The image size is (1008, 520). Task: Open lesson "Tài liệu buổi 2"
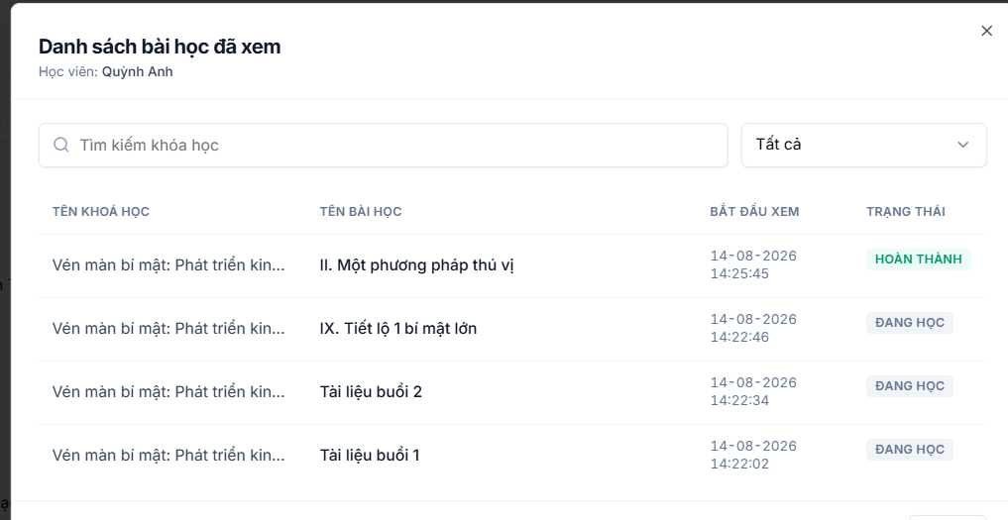[x=371, y=392]
